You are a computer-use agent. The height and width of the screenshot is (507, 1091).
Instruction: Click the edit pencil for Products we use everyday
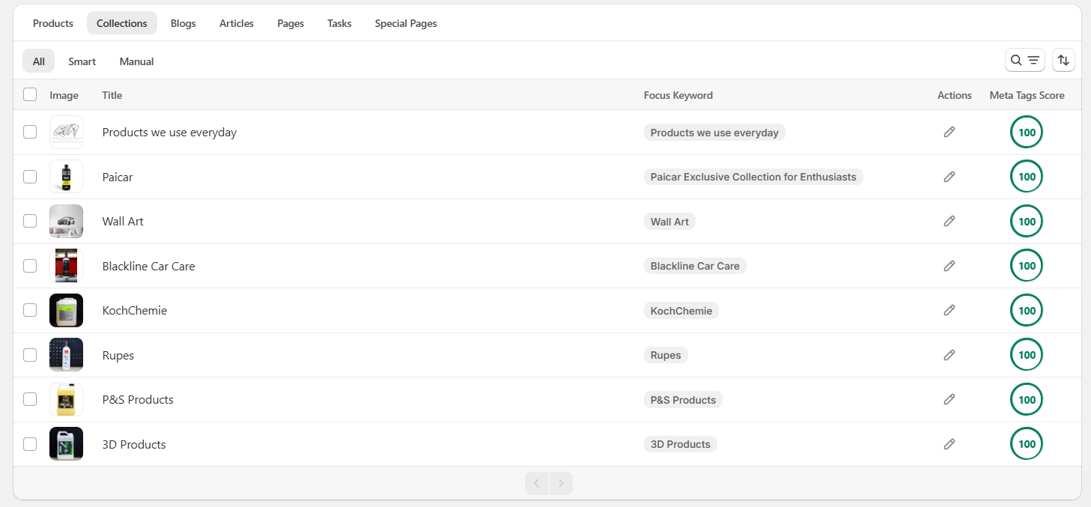[x=949, y=132]
